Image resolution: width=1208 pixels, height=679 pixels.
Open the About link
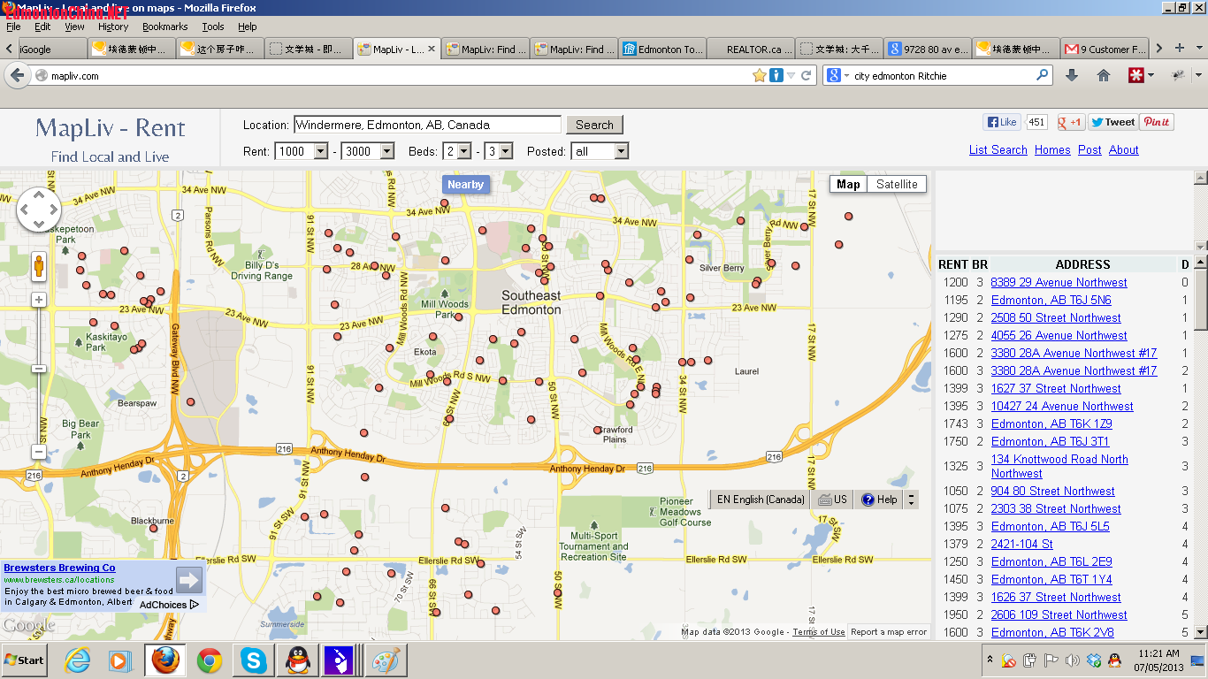[x=1124, y=150]
